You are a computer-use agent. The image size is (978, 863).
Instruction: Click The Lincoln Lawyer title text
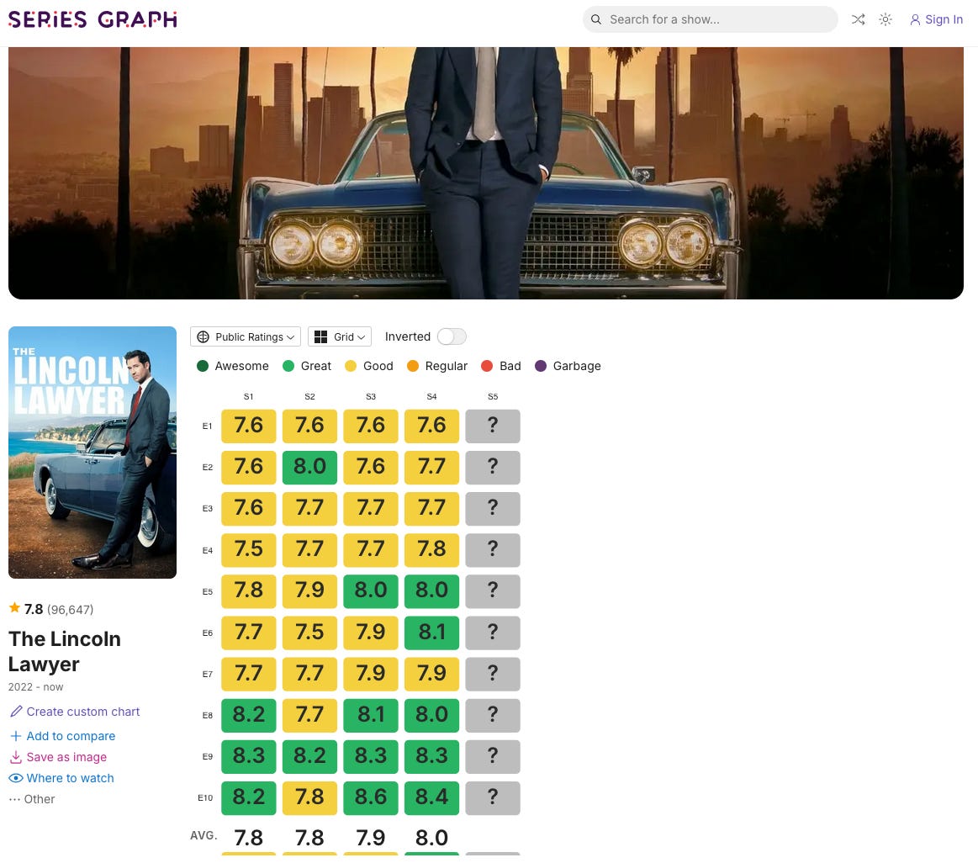coord(64,652)
